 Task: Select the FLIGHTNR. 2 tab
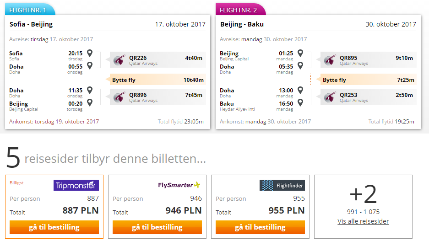click(241, 10)
